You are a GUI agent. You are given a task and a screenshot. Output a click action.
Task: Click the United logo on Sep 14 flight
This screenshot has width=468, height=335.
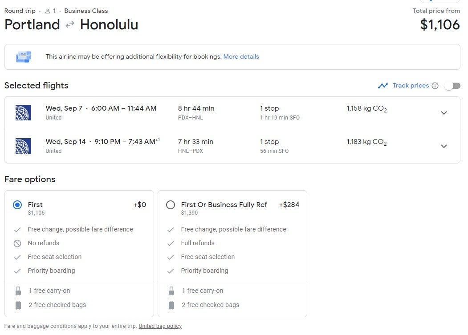point(23,146)
